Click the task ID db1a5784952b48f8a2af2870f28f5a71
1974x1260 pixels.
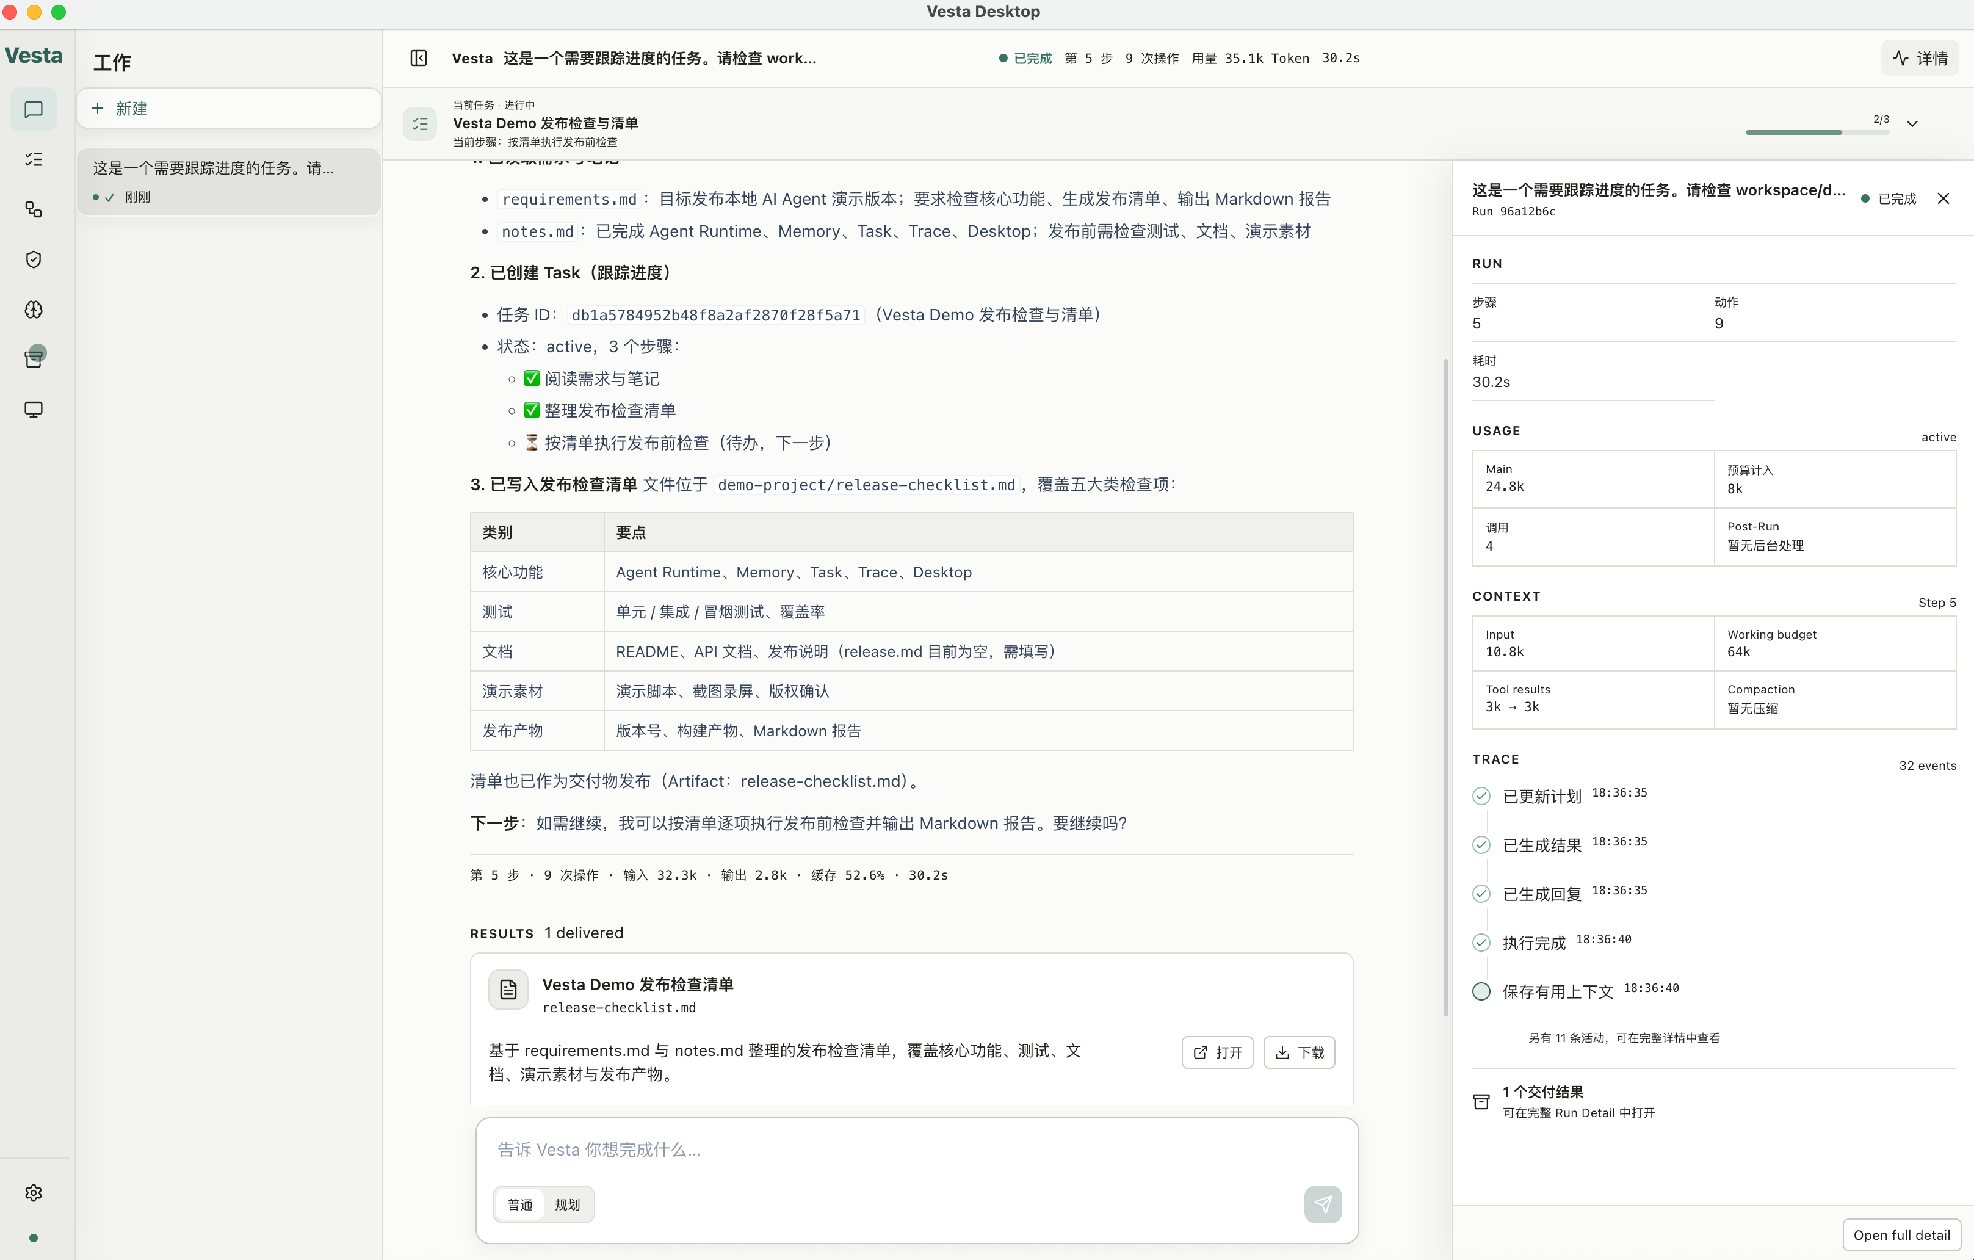click(x=715, y=315)
